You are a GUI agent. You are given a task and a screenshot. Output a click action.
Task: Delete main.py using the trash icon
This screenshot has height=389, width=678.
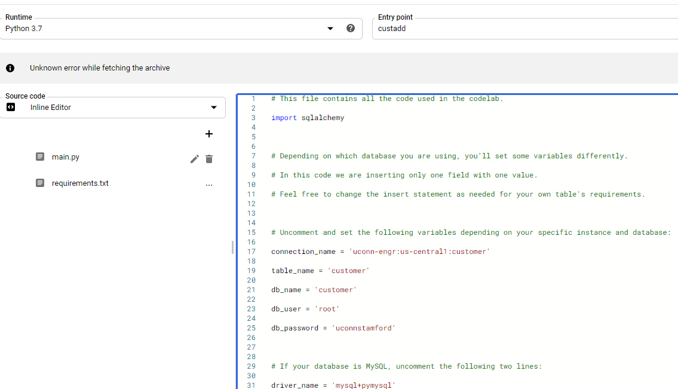[x=209, y=159]
